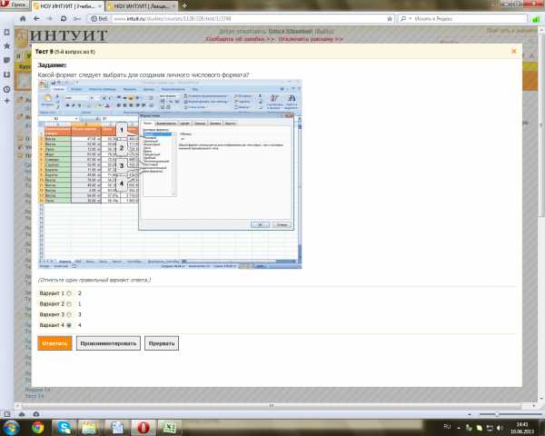Click the Выйти logout link
The height and width of the screenshot is (436, 545).
(324, 31)
